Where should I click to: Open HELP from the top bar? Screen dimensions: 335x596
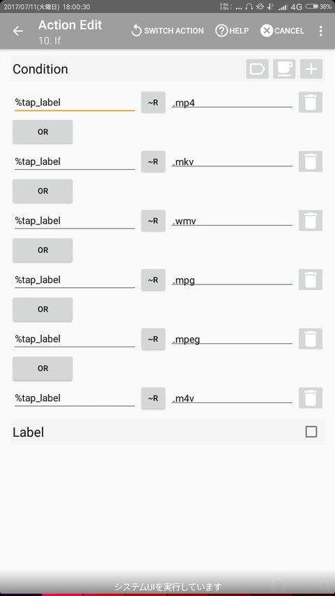tap(232, 31)
